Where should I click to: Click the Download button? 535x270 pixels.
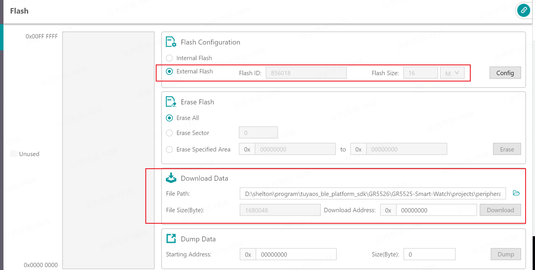click(x=500, y=210)
